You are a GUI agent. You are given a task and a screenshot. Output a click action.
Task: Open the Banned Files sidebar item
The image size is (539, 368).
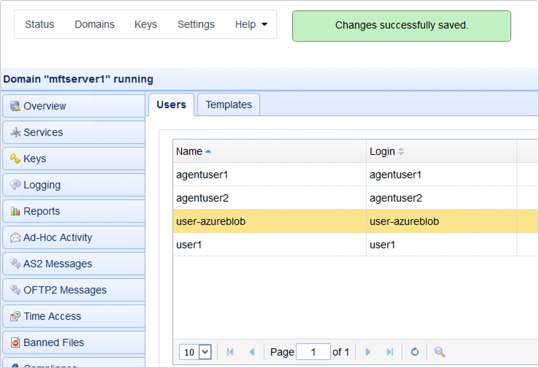(x=53, y=342)
